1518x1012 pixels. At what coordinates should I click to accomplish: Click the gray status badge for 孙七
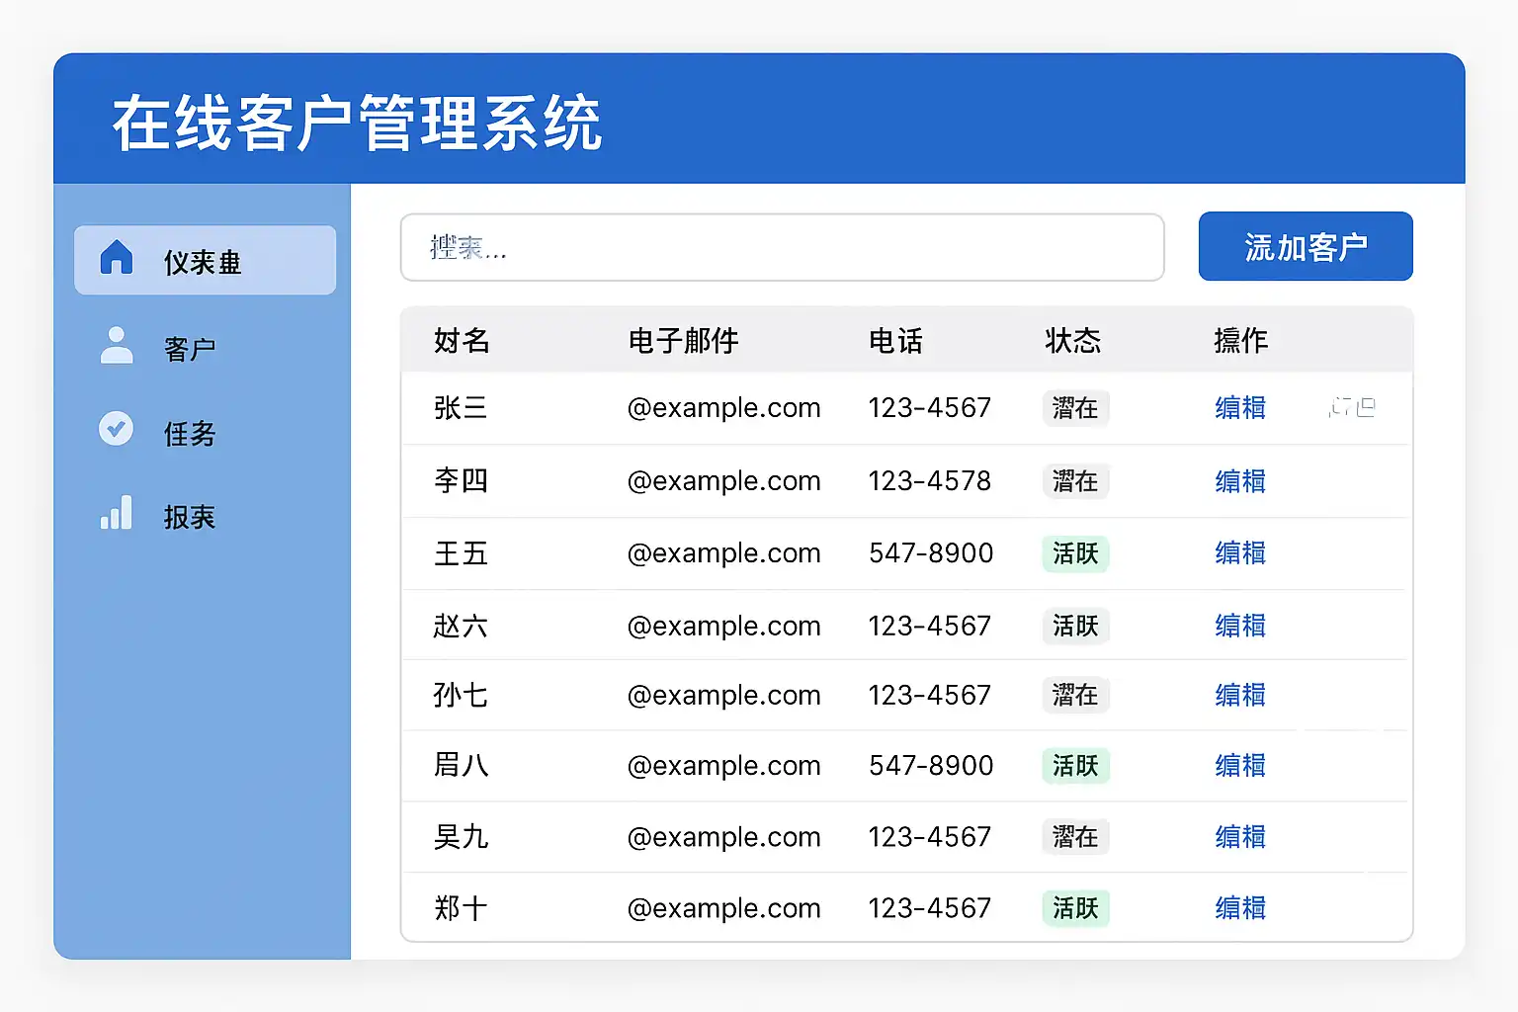[1075, 695]
